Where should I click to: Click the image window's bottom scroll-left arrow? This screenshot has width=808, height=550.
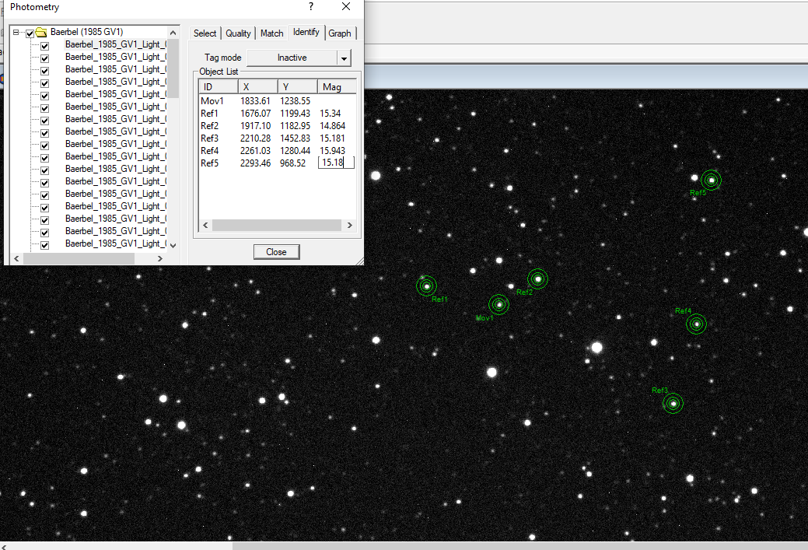pyautogui.click(x=4, y=546)
